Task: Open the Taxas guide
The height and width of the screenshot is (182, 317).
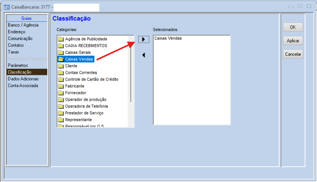Action: click(x=13, y=52)
